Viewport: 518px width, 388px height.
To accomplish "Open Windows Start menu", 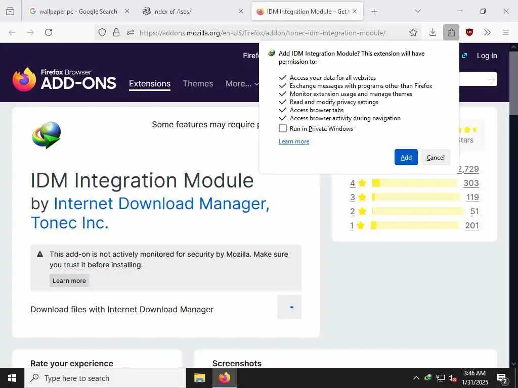I will [12, 378].
